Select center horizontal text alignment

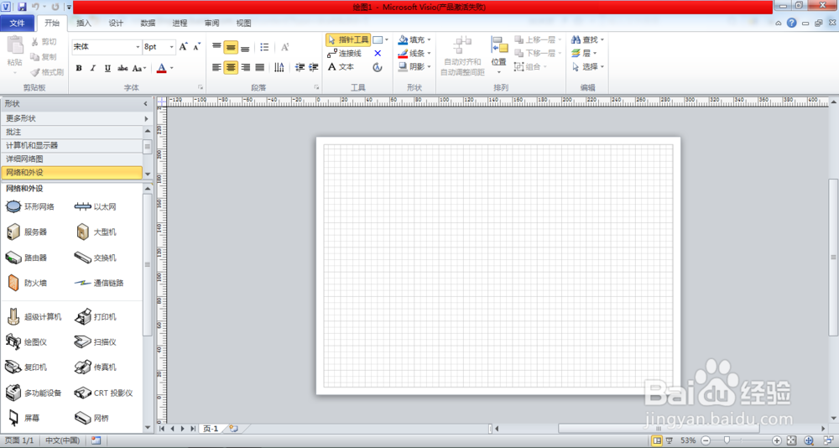click(x=231, y=67)
